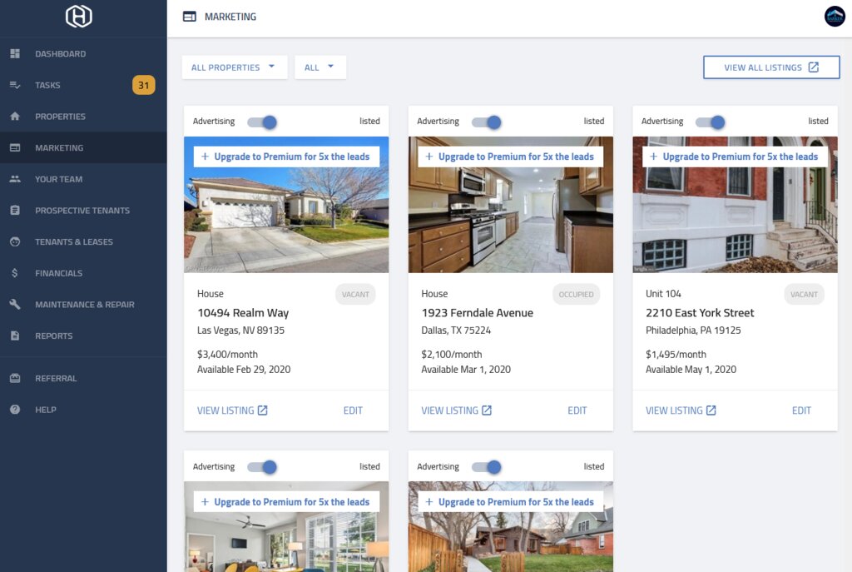Toggle advertising for 2210 East York Street
852x572 pixels.
pos(711,122)
